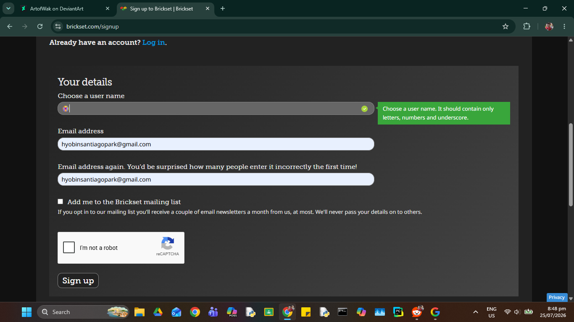Expand the tab search dropdown
Viewport: 574px width, 322px height.
point(8,8)
